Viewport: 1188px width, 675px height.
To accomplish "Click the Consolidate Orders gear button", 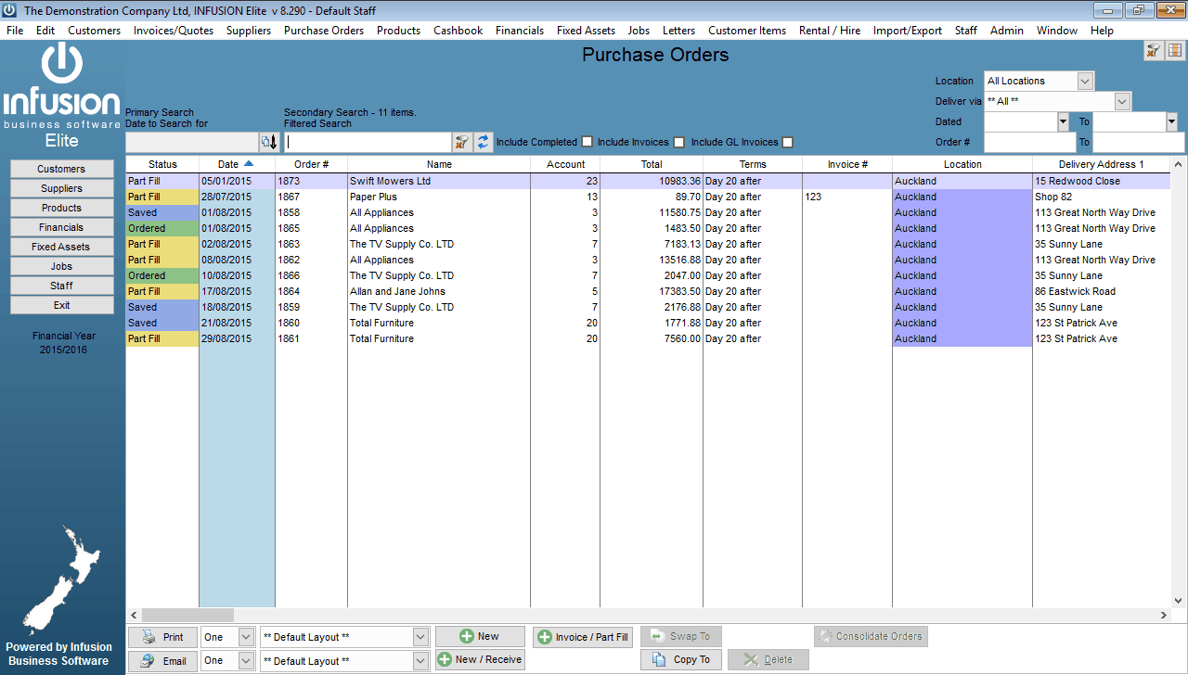I will [871, 636].
